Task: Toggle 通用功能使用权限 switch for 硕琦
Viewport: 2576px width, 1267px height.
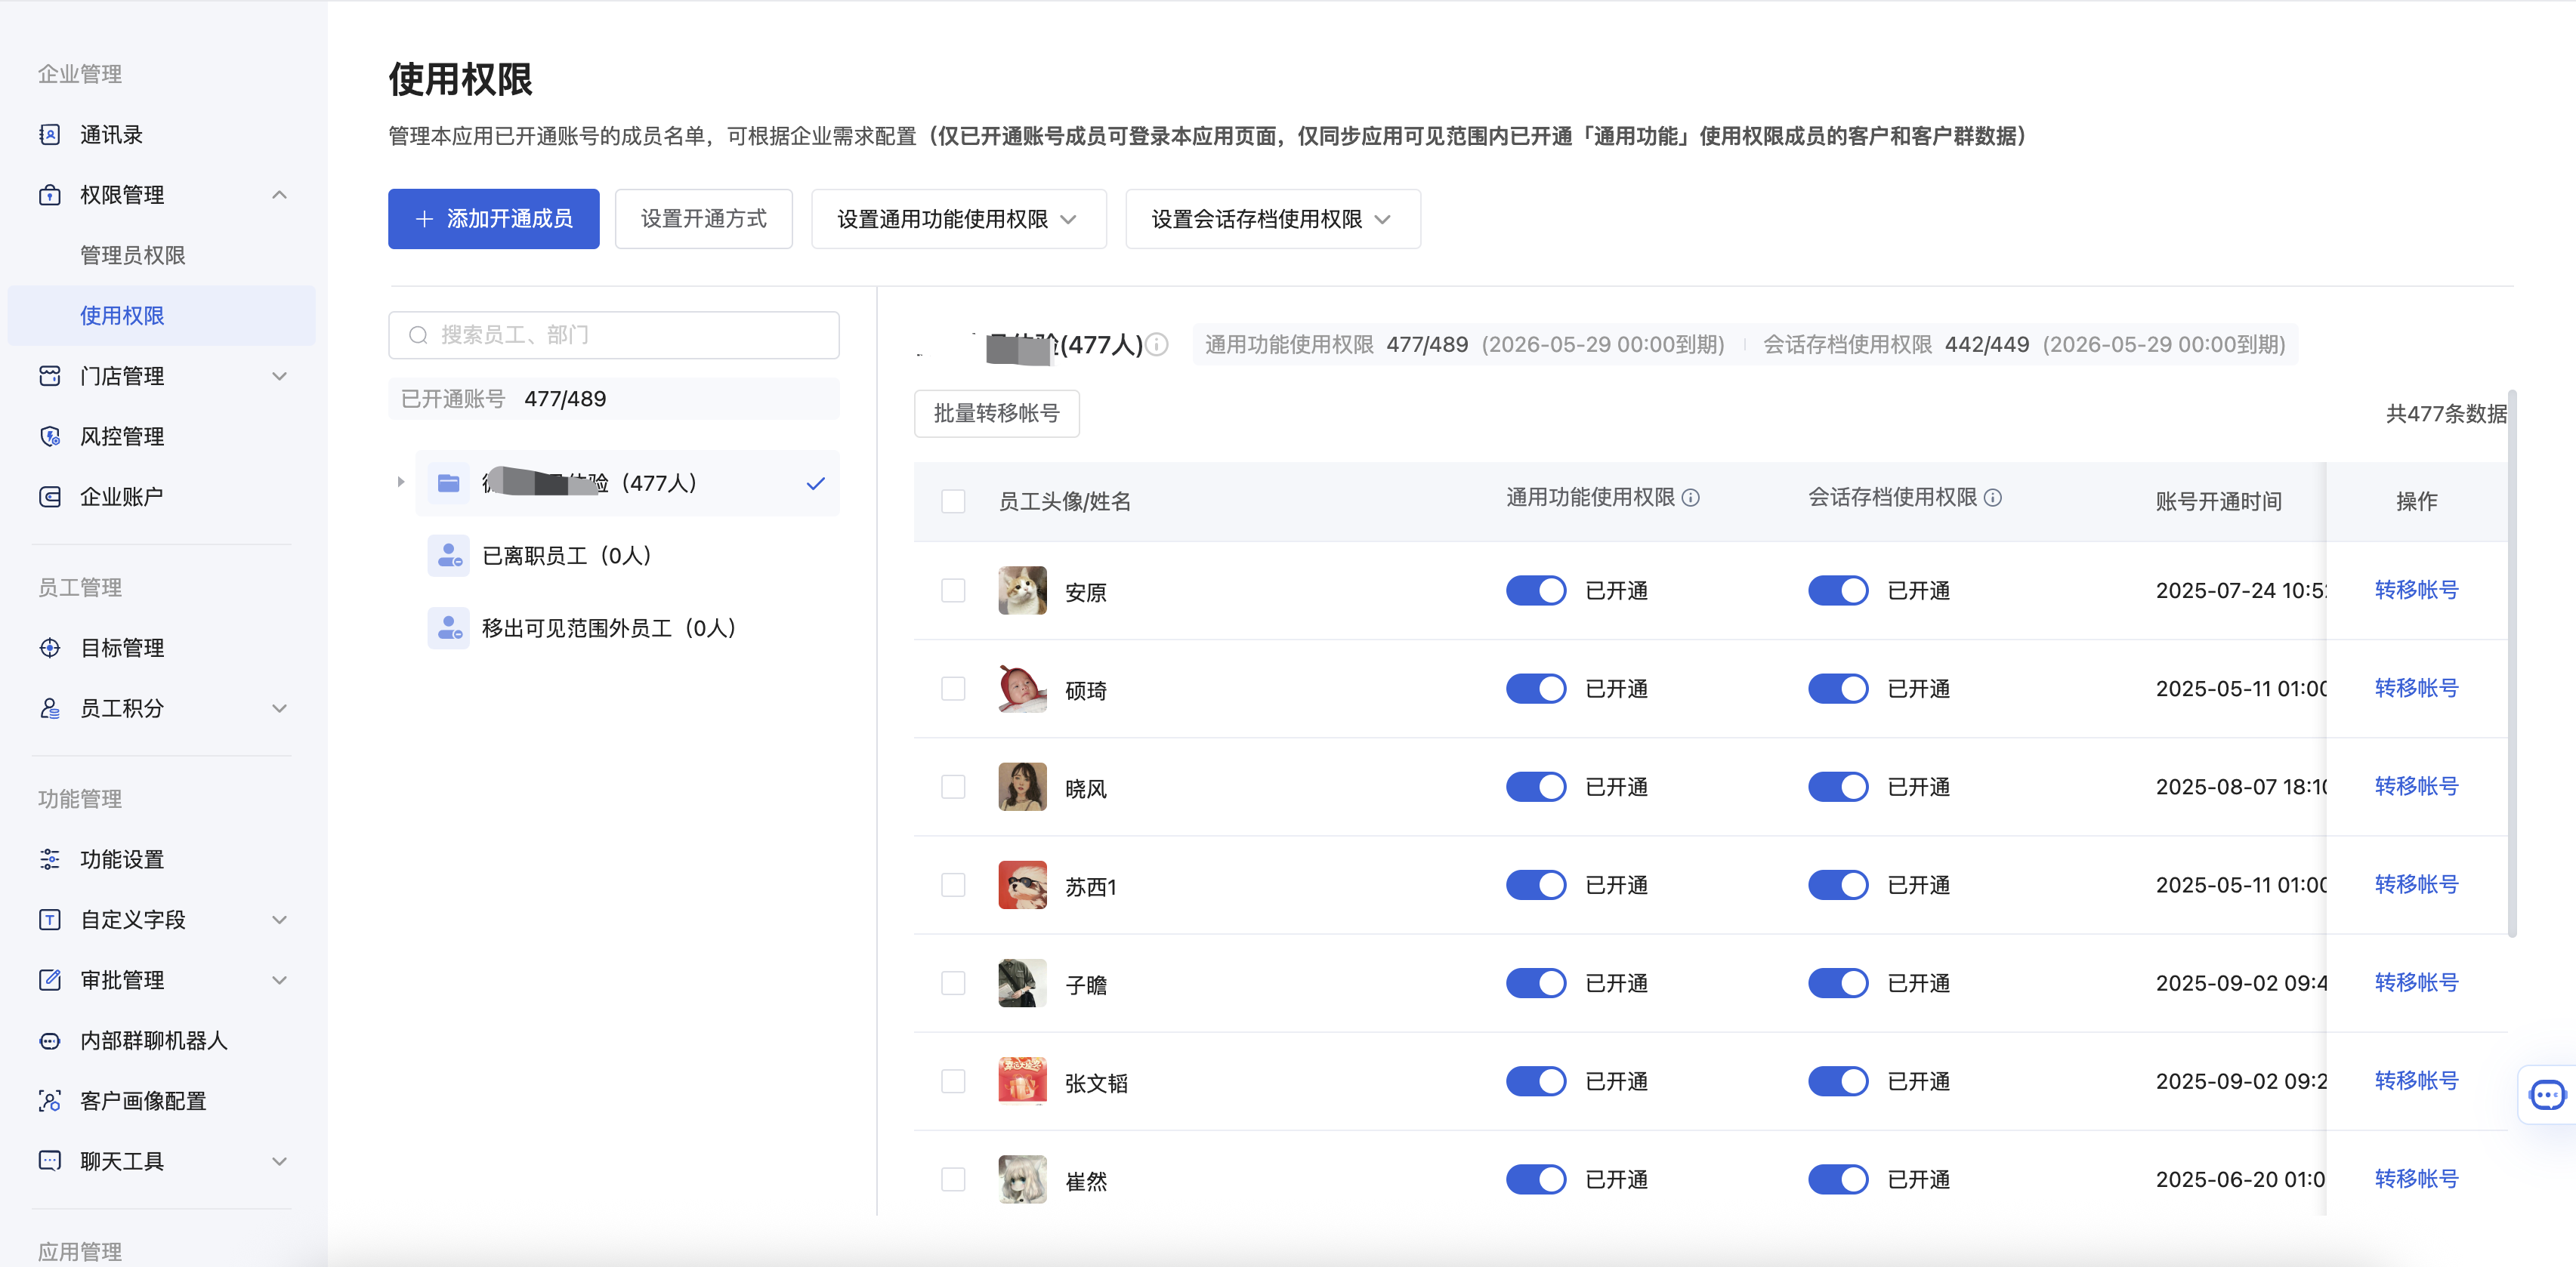Action: pos(1535,689)
